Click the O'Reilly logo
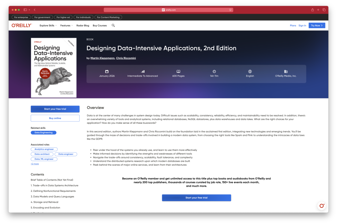 22,25
